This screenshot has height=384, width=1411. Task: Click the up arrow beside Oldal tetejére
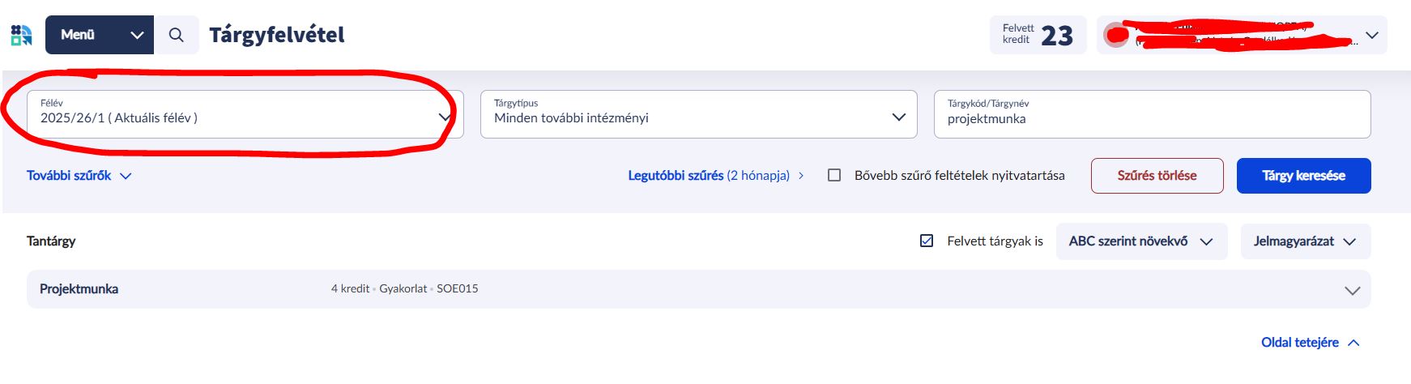tap(1353, 343)
